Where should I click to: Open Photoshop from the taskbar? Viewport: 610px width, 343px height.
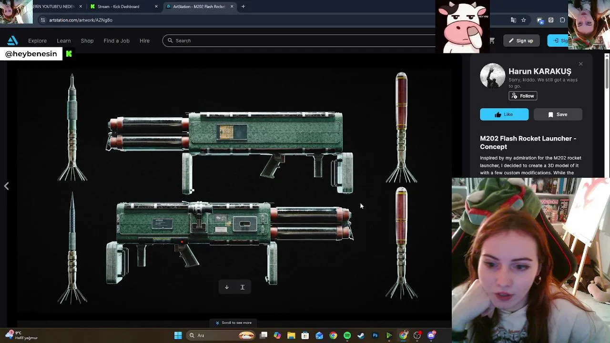click(375, 335)
